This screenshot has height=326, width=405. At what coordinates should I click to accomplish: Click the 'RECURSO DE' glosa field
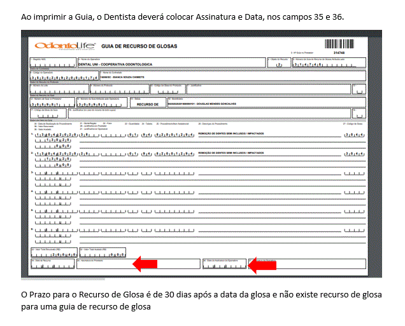pos(148,102)
